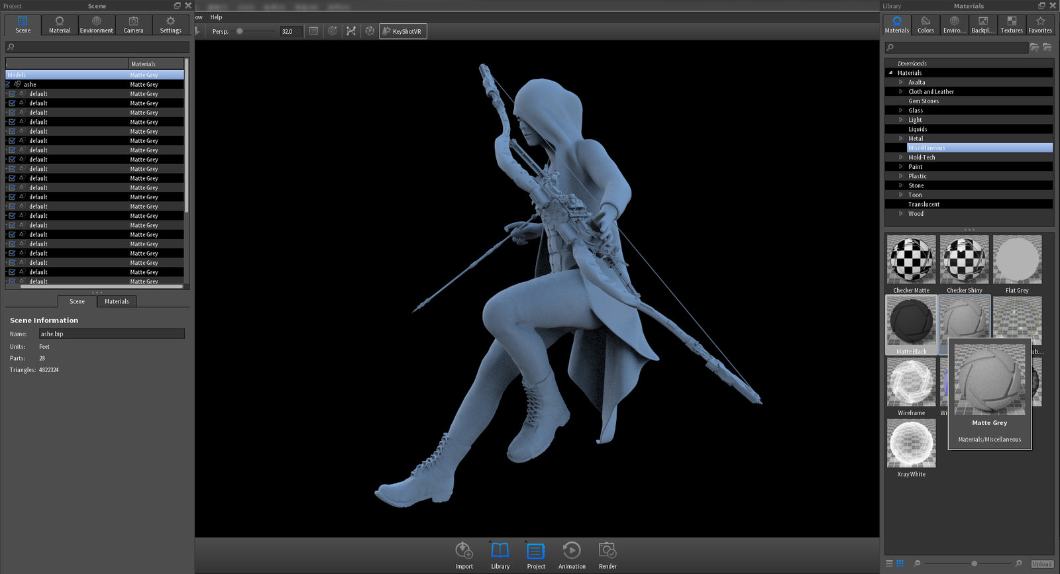Screen dimensions: 1060x574
Task: Undock the Library panel with float icon
Action: (x=1041, y=6)
